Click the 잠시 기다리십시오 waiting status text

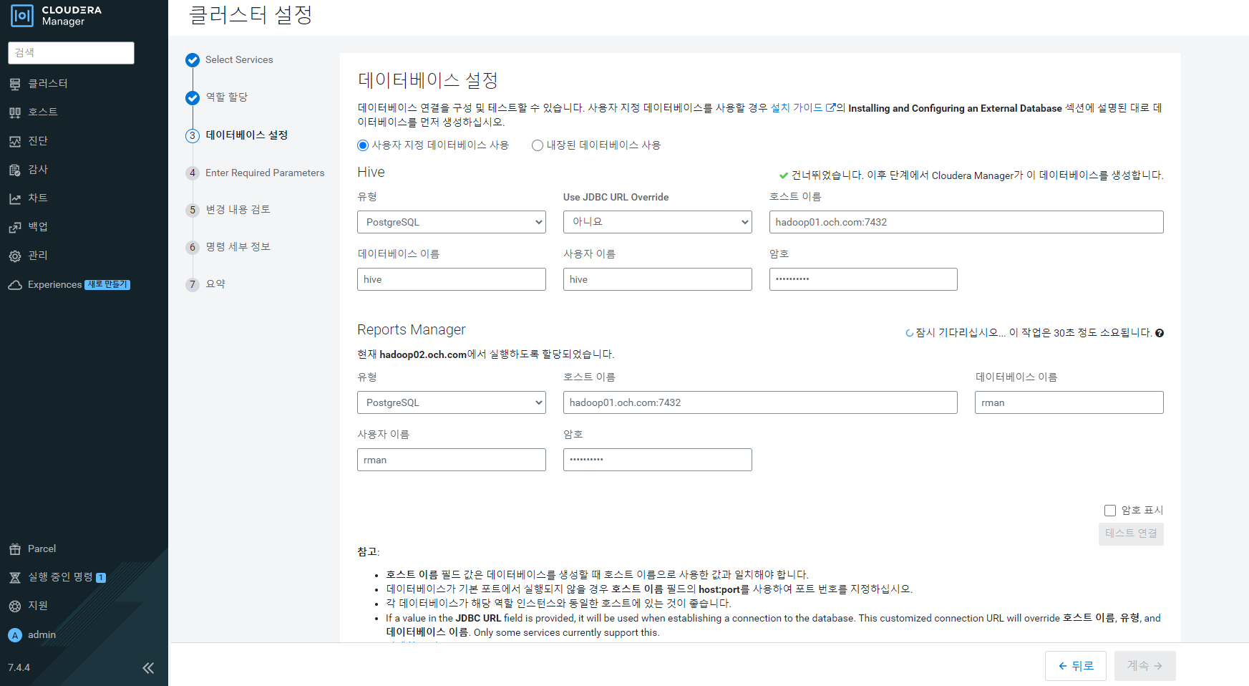coord(1034,333)
